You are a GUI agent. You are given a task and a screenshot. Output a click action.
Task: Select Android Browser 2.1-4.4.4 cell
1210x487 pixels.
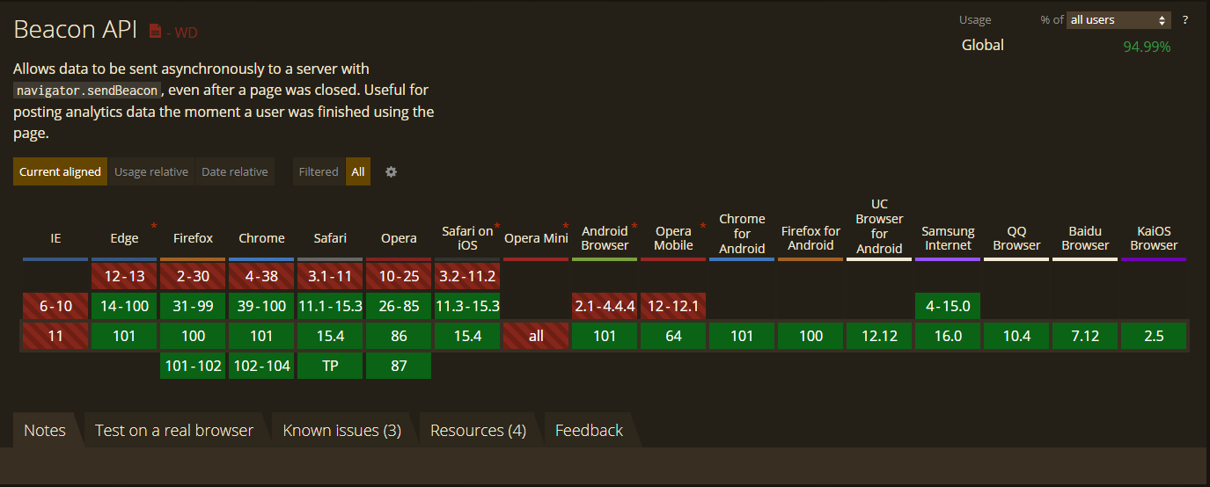(x=605, y=306)
